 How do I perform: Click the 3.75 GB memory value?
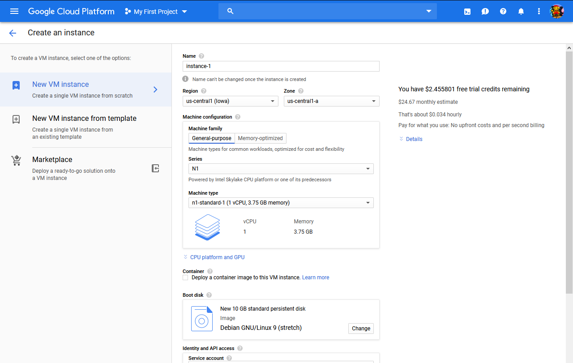coord(303,232)
